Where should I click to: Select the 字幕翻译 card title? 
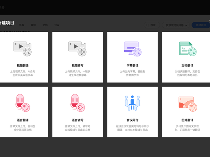tap(132, 65)
